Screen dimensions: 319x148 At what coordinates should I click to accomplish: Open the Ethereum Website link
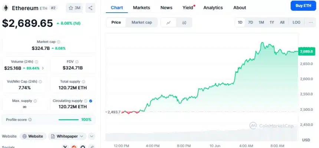(33, 136)
